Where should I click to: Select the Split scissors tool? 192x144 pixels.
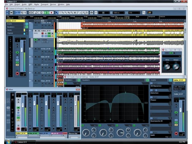(x=63, y=13)
